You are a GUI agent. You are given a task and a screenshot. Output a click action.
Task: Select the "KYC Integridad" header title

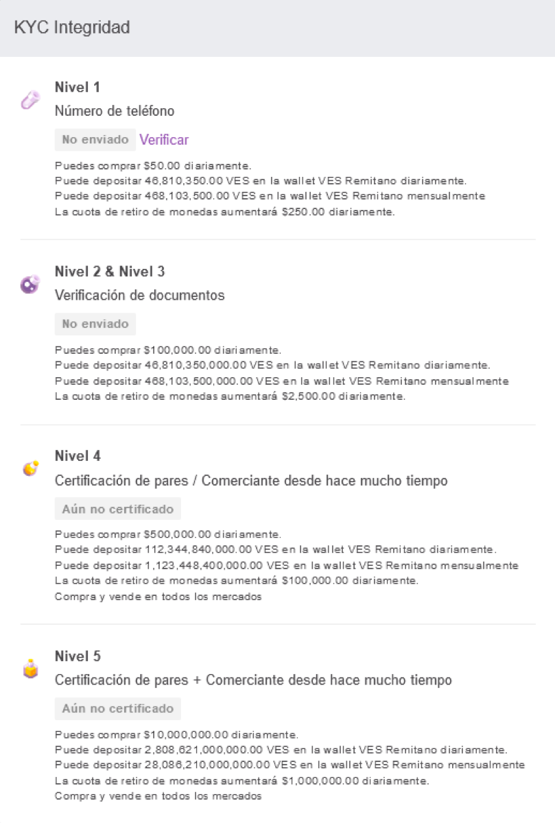pos(72,27)
